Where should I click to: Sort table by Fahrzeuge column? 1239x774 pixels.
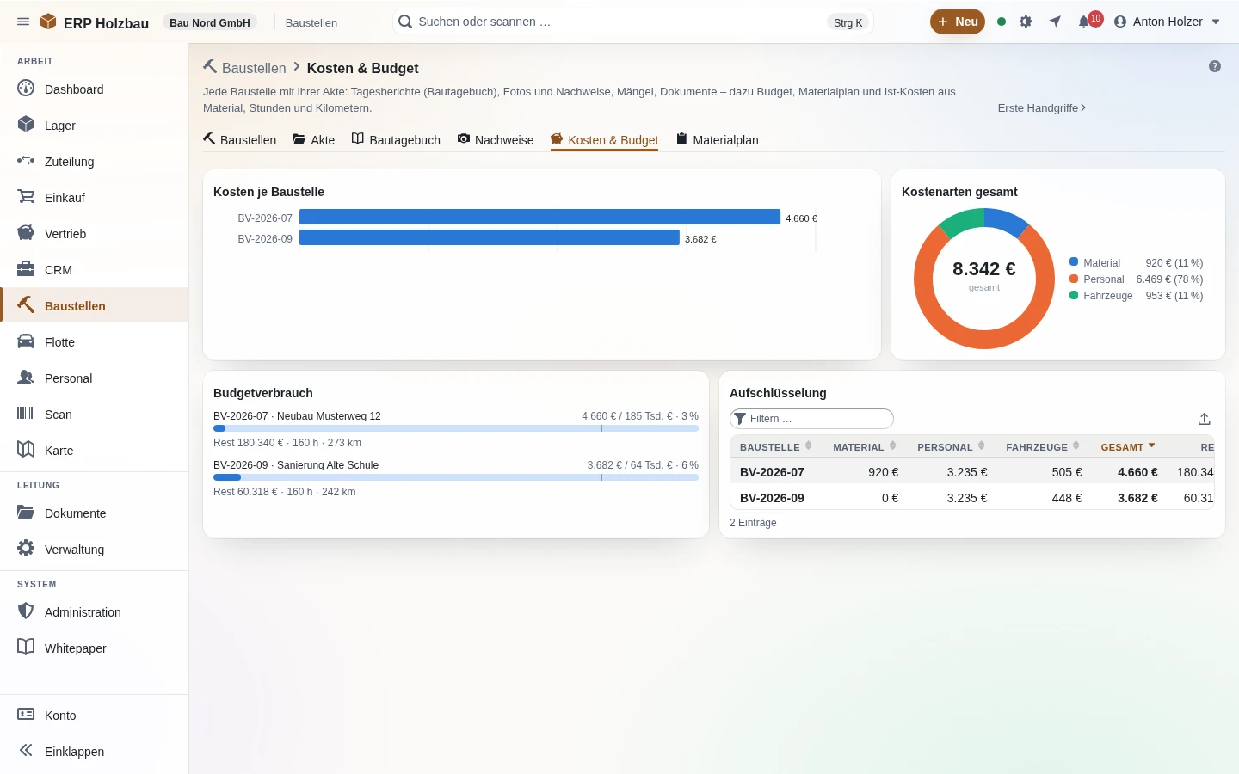pos(1042,447)
